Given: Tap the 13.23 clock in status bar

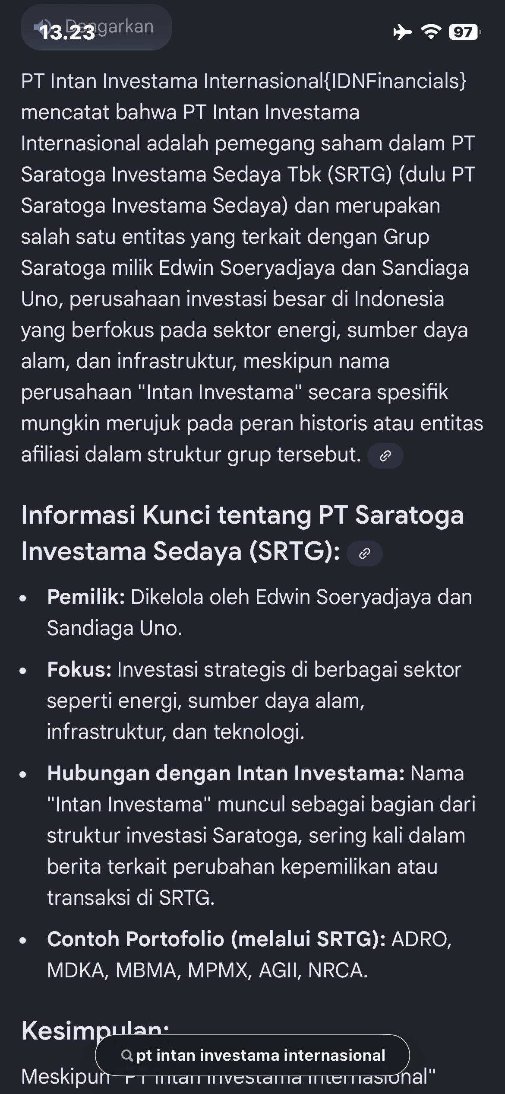Looking at the screenshot, I should pos(67,33).
